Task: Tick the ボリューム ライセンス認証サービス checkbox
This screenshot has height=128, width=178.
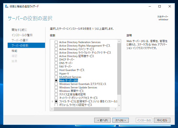Action: [56, 105]
